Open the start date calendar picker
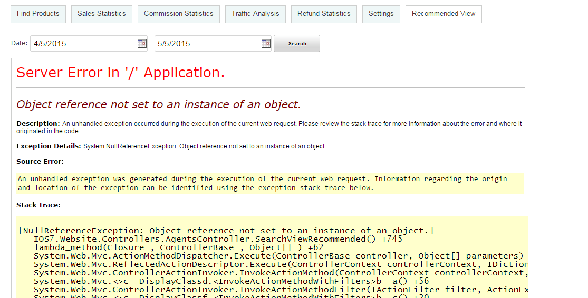Viewport: 588px width, 298px height. (x=142, y=44)
